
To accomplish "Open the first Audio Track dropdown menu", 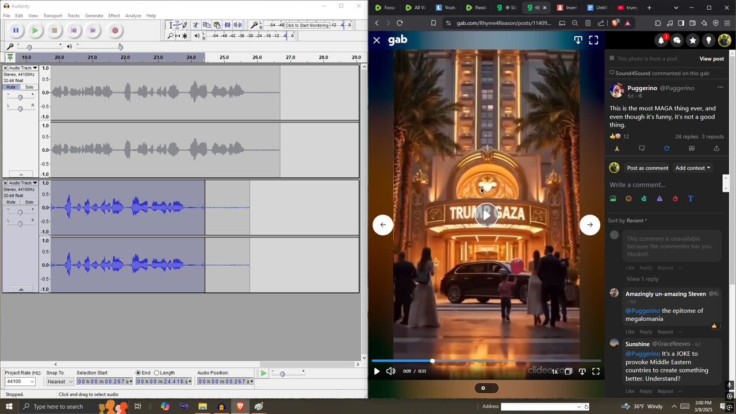I will pos(23,68).
